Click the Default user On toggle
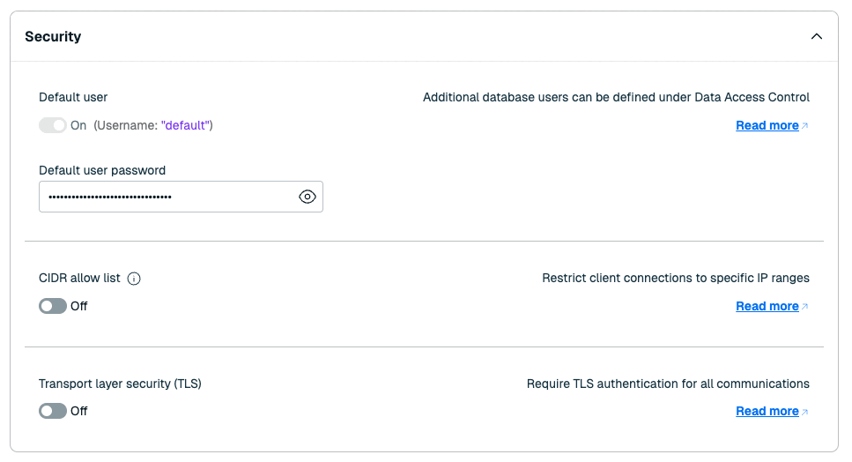This screenshot has height=462, width=852. [x=53, y=125]
